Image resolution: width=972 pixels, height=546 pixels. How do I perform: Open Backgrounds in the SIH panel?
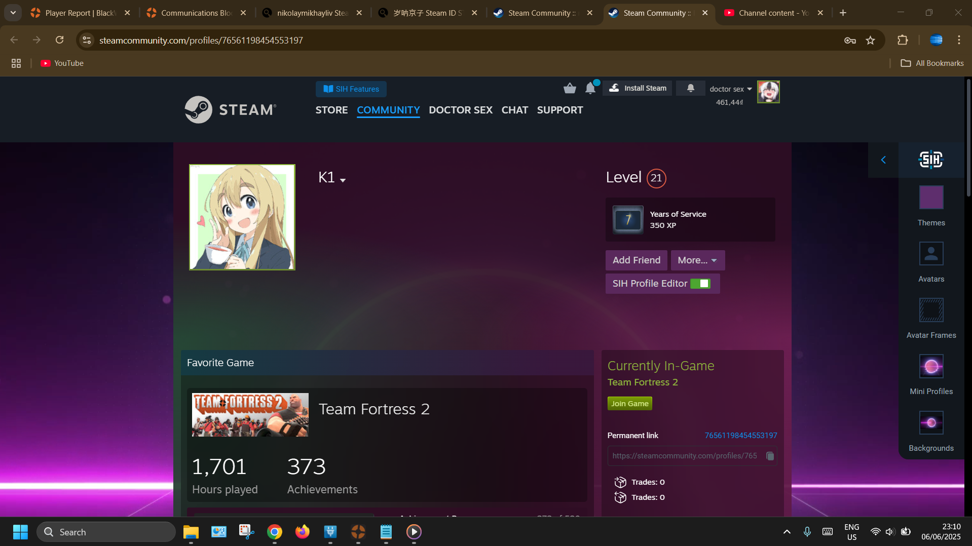(931, 432)
